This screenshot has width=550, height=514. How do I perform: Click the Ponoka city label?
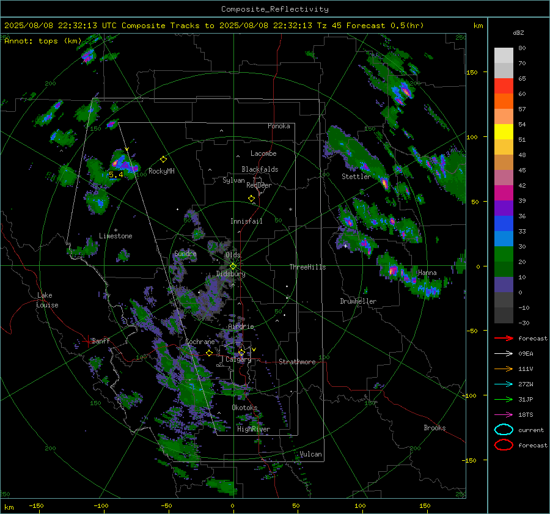(x=279, y=126)
